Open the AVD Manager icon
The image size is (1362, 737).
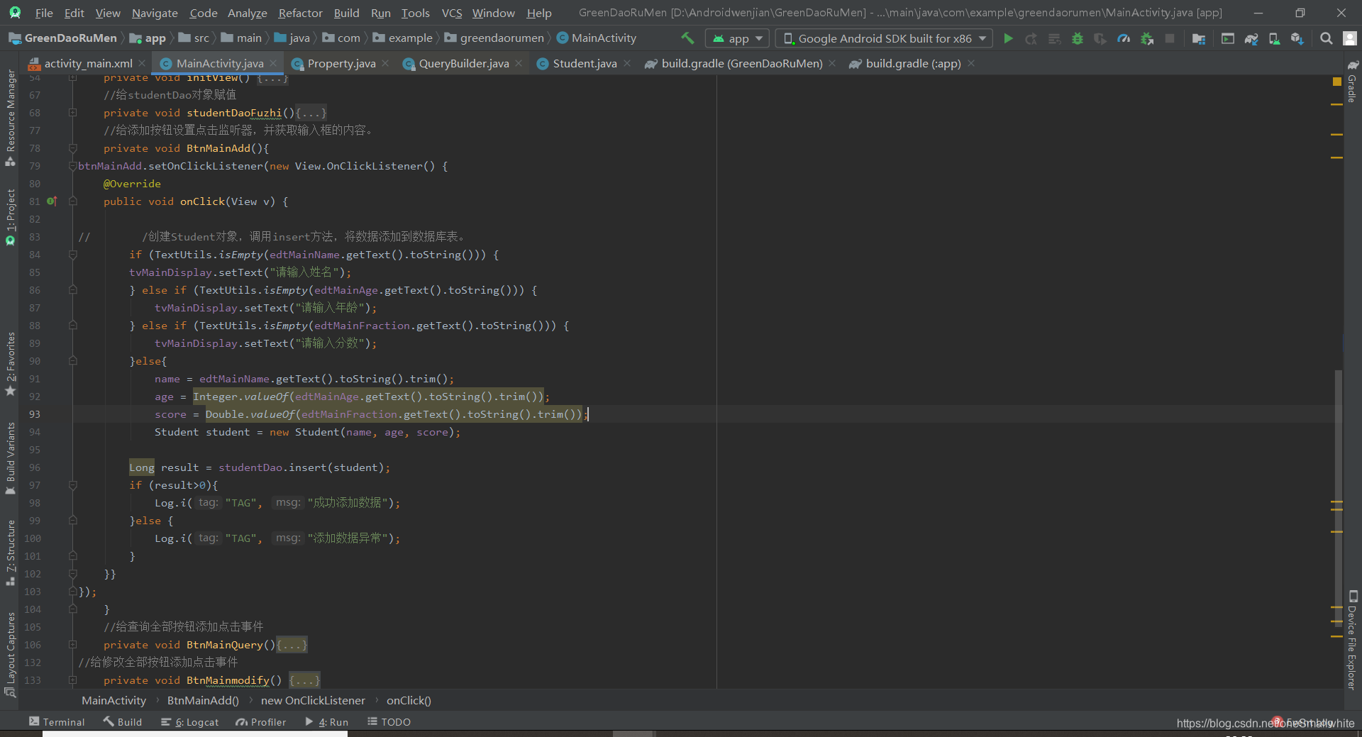point(1274,38)
